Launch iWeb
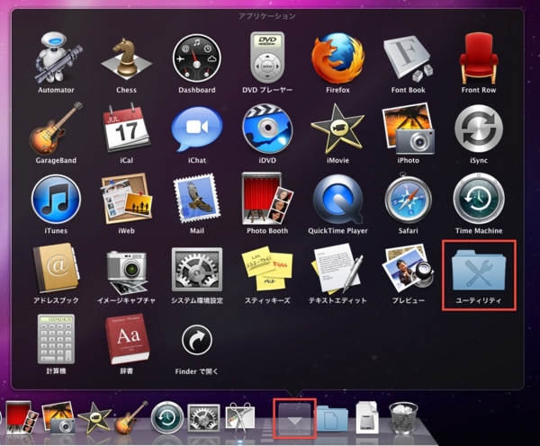The height and width of the screenshot is (446, 540). click(x=126, y=199)
